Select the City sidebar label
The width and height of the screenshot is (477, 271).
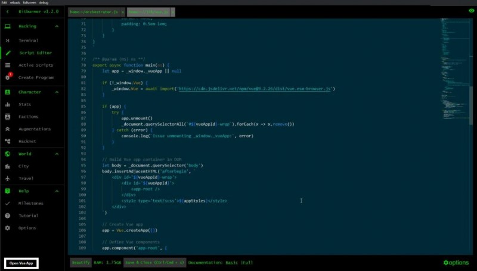pyautogui.click(x=23, y=166)
